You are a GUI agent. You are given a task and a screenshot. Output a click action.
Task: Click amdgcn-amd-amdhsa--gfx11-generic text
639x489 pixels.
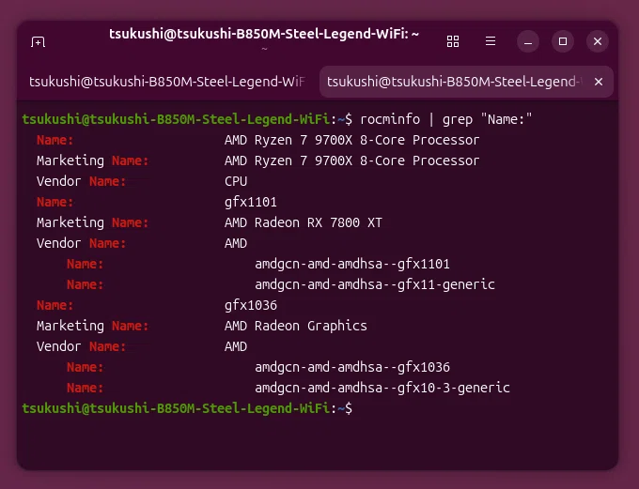[375, 284]
